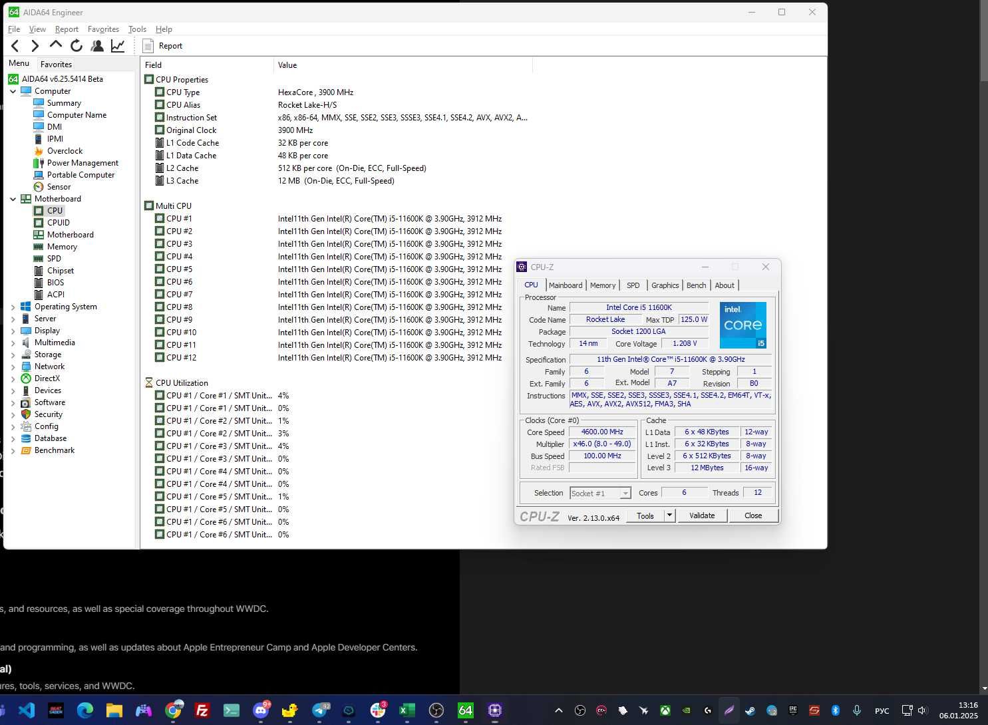
Task: Open Visual Studio Code from taskbar
Action: [27, 710]
